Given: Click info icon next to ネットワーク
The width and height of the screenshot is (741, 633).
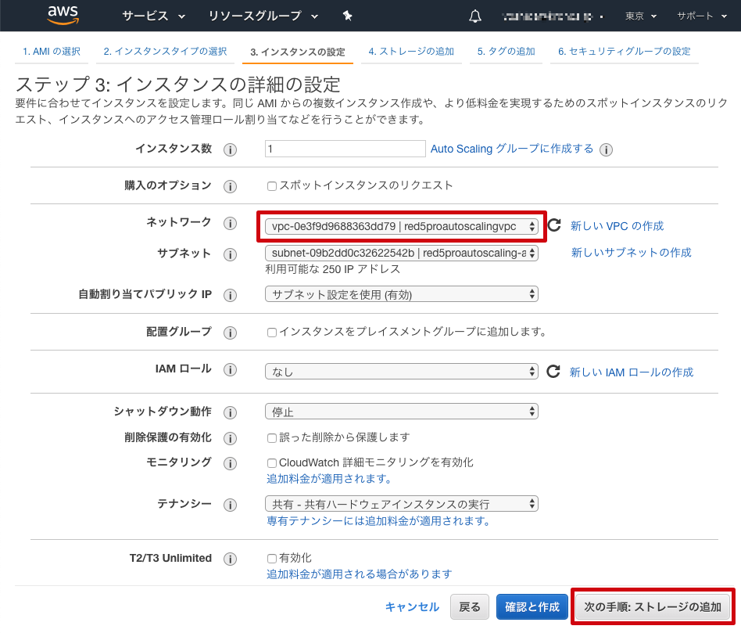Looking at the screenshot, I should [230, 223].
